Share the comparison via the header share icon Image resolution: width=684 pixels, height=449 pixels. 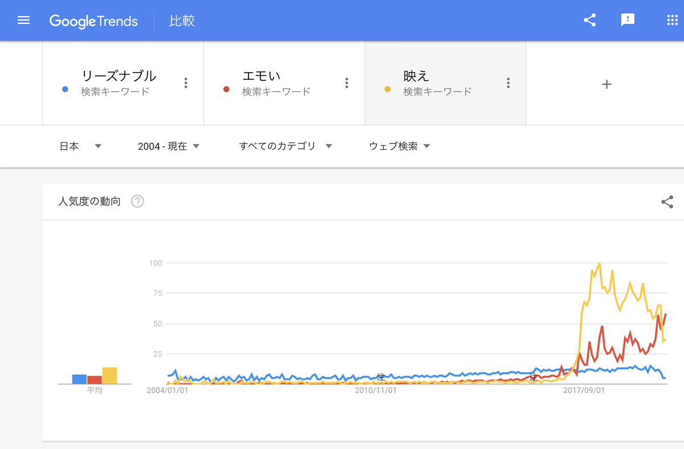tap(589, 20)
